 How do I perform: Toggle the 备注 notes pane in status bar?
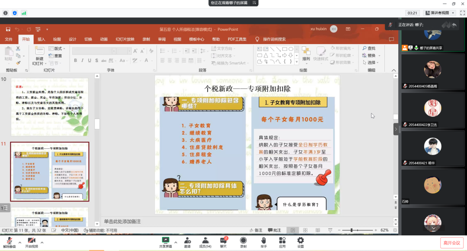click(x=256, y=230)
